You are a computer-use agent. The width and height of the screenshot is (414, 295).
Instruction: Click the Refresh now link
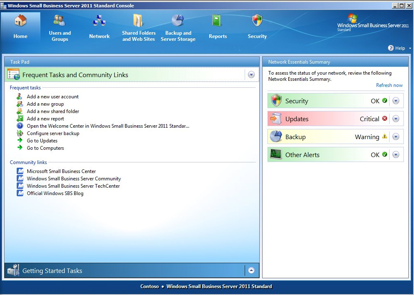pyautogui.click(x=389, y=85)
